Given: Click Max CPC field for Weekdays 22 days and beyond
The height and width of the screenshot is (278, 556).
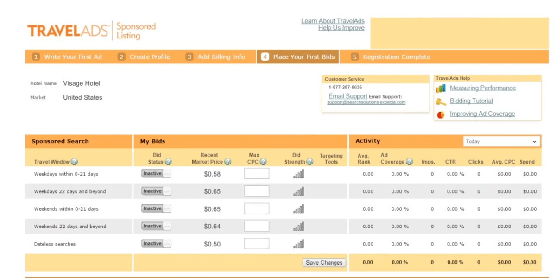Looking at the screenshot, I should pos(257,191).
